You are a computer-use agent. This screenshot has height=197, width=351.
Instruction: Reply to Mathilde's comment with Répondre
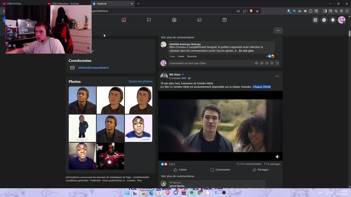point(192,56)
